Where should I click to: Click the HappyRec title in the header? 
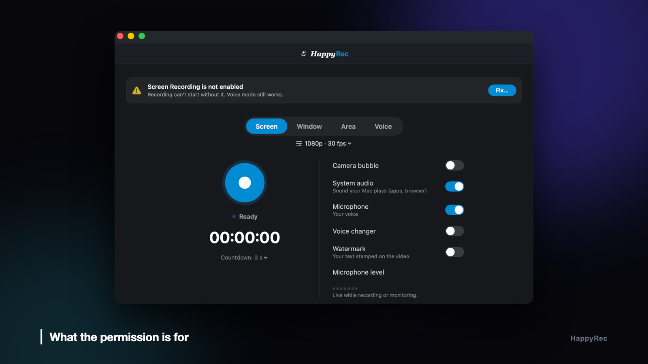coord(329,54)
